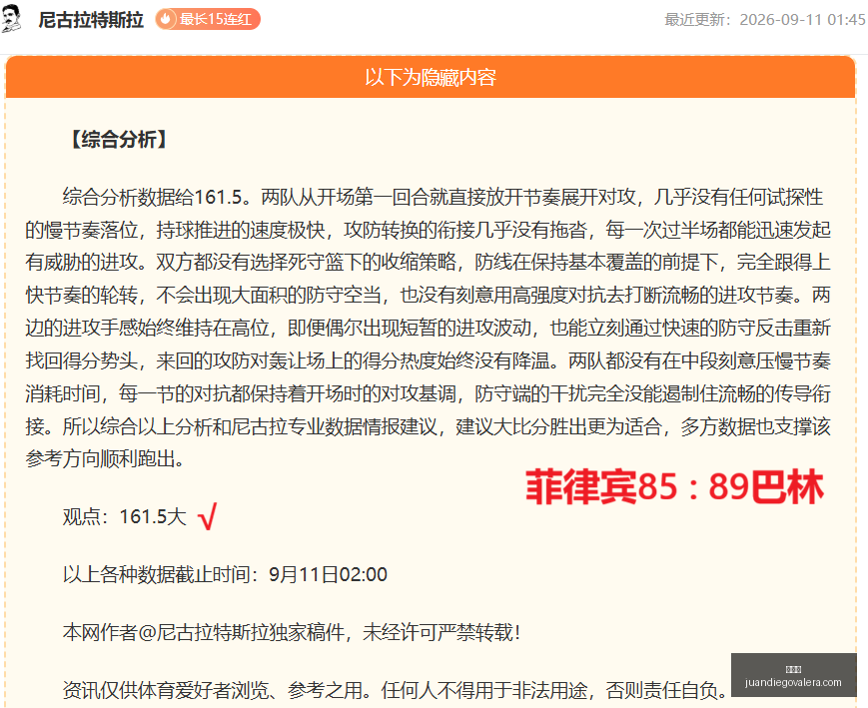Select the line 以上各种数据截止时间：9月11日02:00
Screen dimensions: 868x708
tap(225, 574)
